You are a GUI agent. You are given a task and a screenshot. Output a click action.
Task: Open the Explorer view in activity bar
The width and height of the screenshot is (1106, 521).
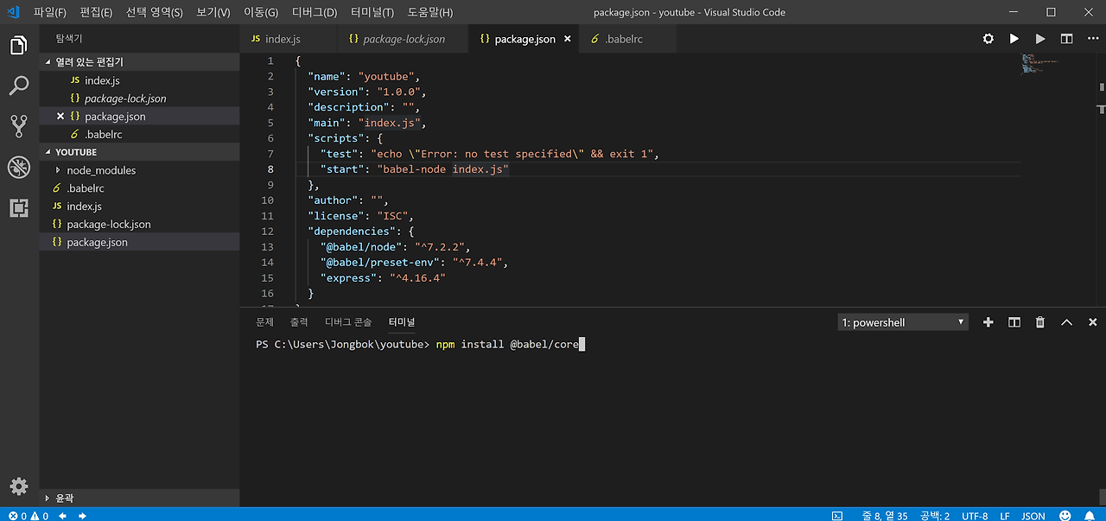19,45
